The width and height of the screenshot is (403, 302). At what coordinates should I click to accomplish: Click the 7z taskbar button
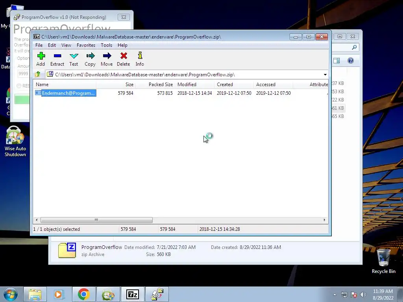pos(133,294)
